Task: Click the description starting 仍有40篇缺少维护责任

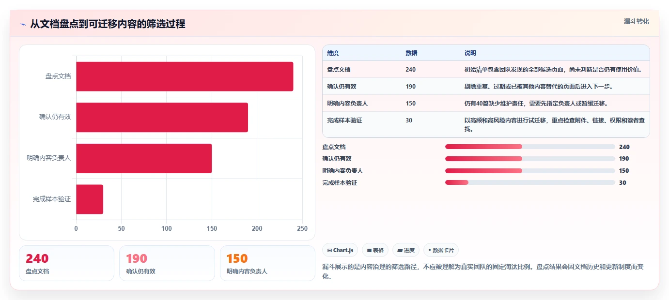Action: point(536,104)
